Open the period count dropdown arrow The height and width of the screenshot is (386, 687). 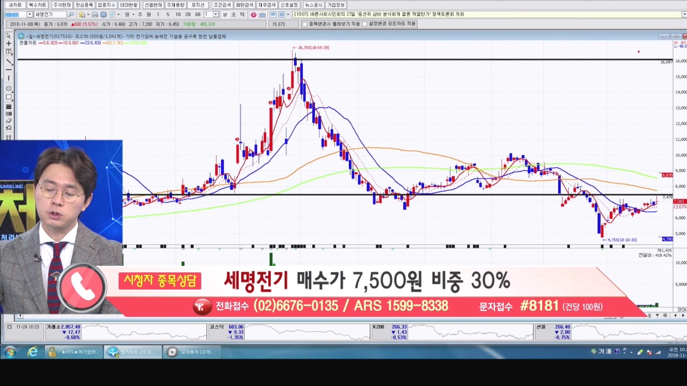coord(216,14)
